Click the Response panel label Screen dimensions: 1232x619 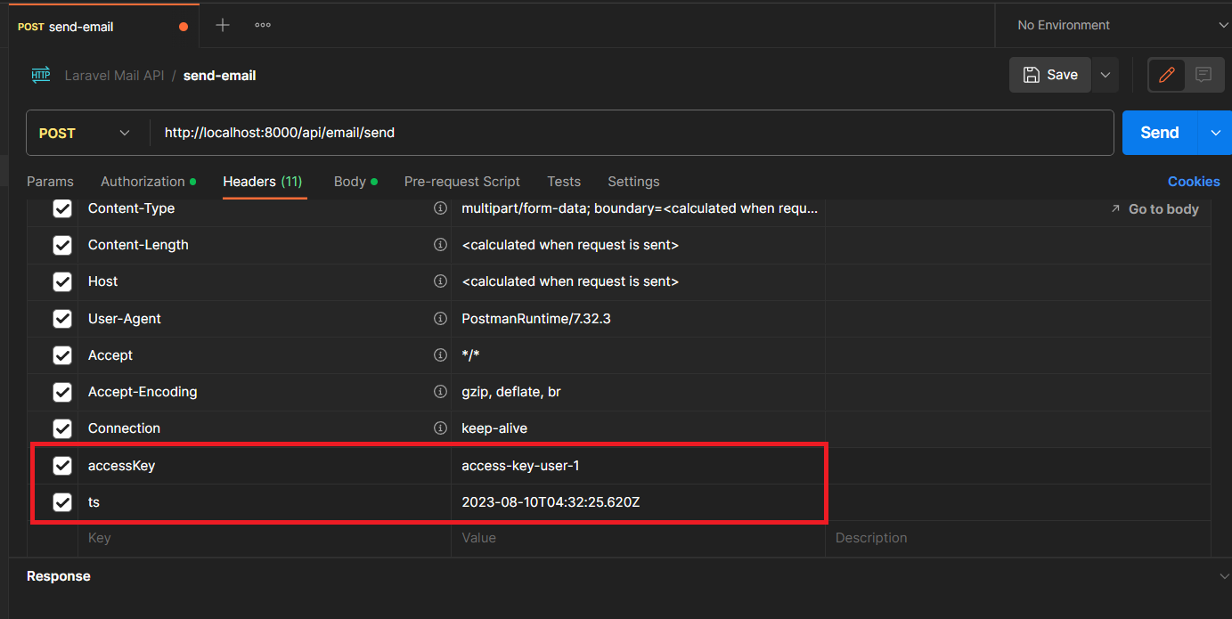[x=59, y=576]
